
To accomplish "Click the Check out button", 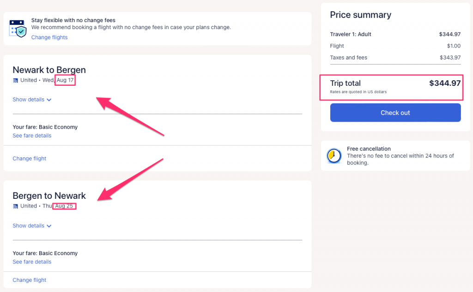I will pyautogui.click(x=395, y=113).
